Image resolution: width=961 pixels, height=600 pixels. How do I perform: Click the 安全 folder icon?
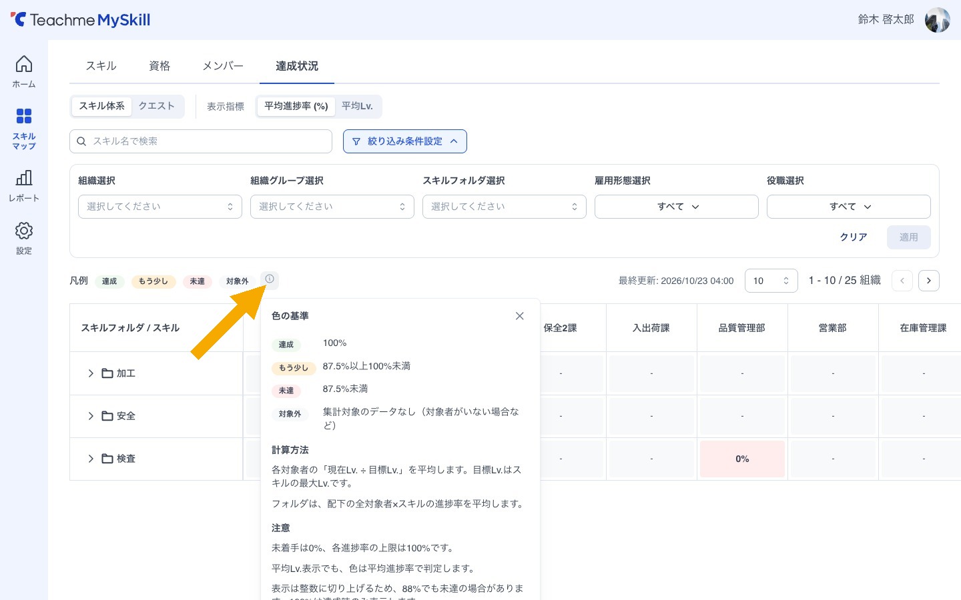[107, 416]
